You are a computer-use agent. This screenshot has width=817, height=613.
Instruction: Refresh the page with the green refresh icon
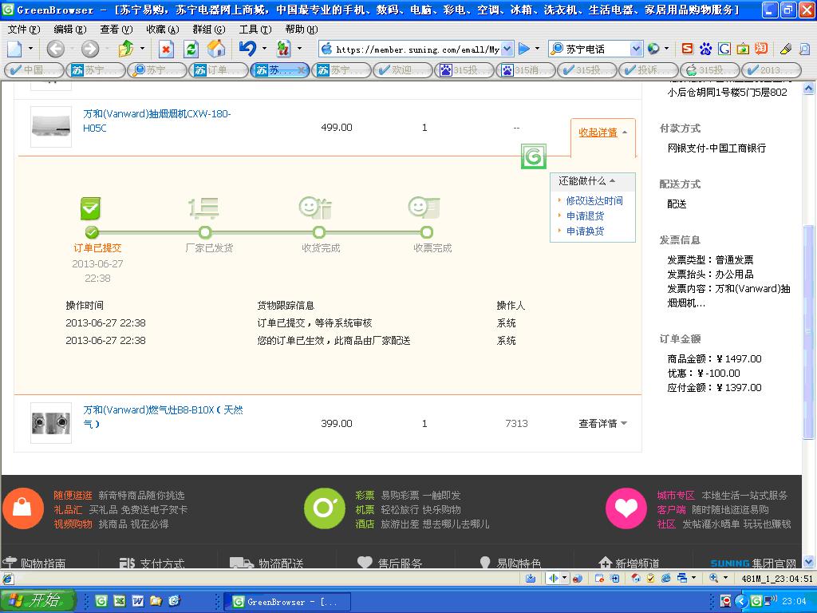pos(191,49)
